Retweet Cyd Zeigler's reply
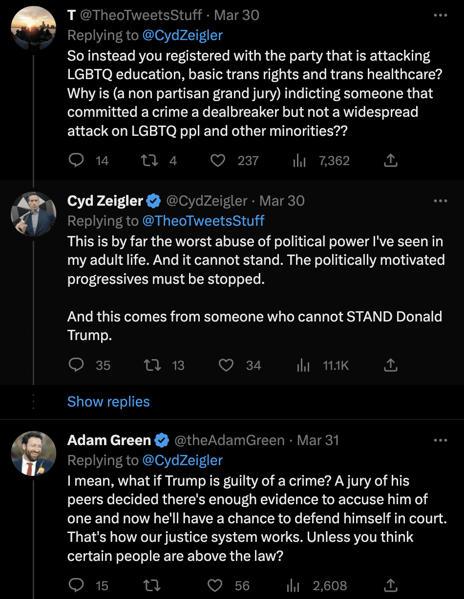 (153, 365)
